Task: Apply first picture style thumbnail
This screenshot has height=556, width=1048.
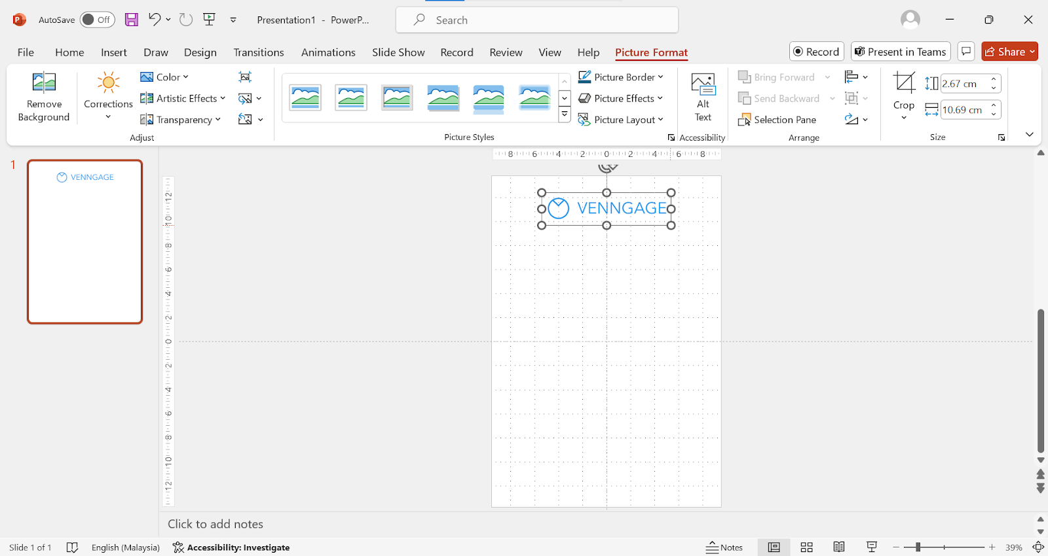Action: 305,97
